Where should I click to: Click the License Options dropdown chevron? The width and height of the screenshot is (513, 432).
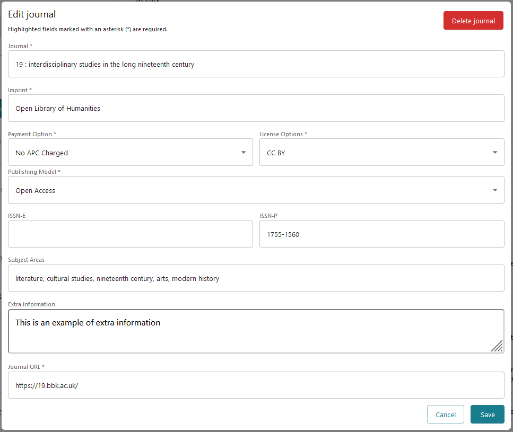(495, 152)
